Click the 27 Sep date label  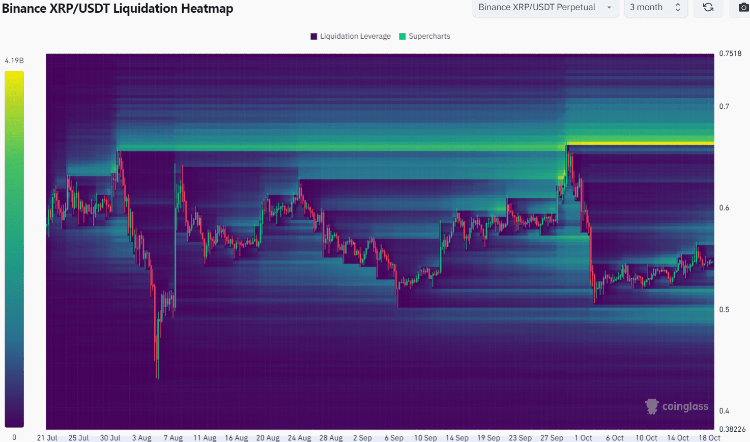point(552,437)
